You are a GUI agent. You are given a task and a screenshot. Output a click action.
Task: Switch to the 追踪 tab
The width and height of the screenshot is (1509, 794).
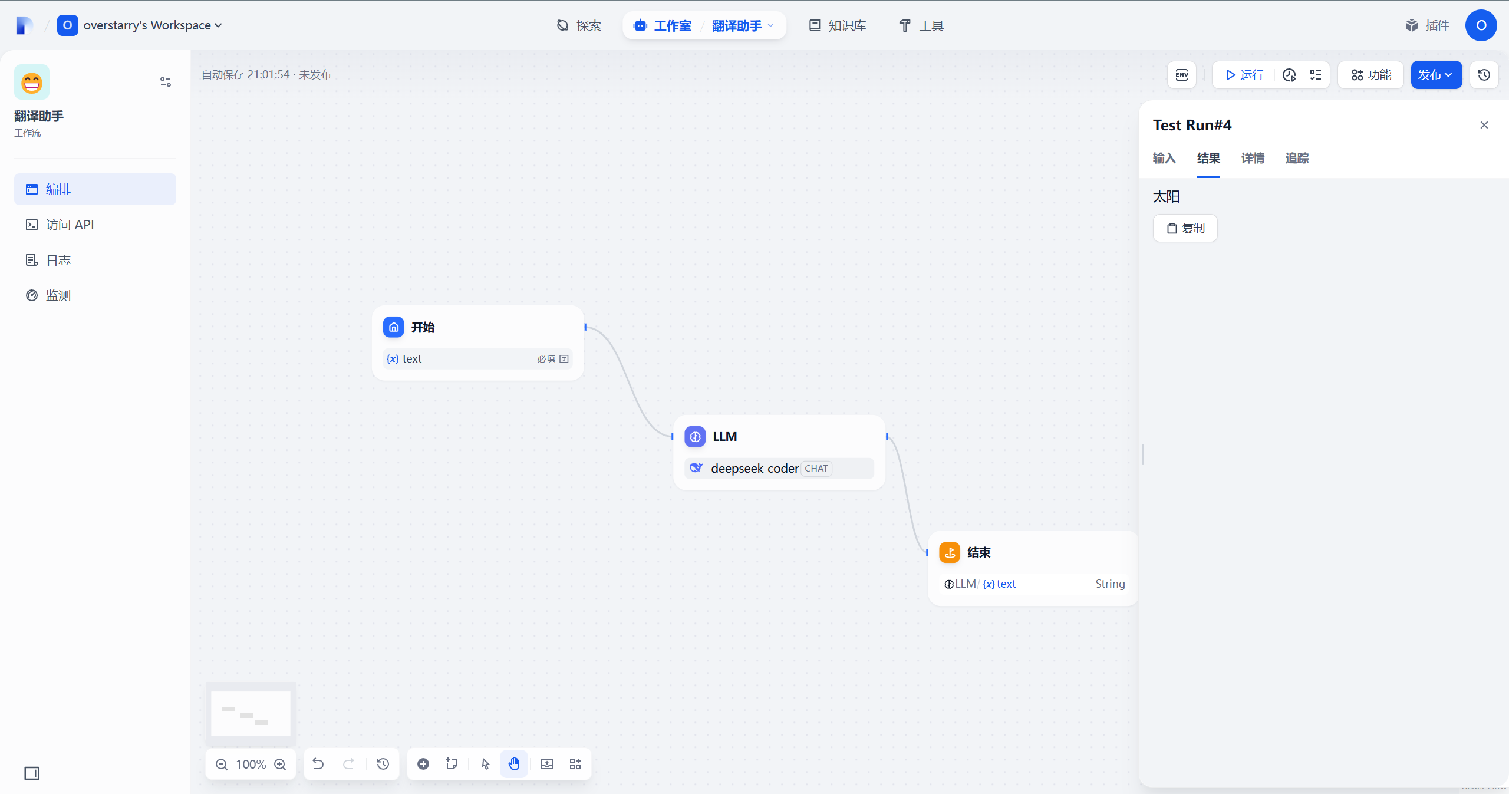1297,158
